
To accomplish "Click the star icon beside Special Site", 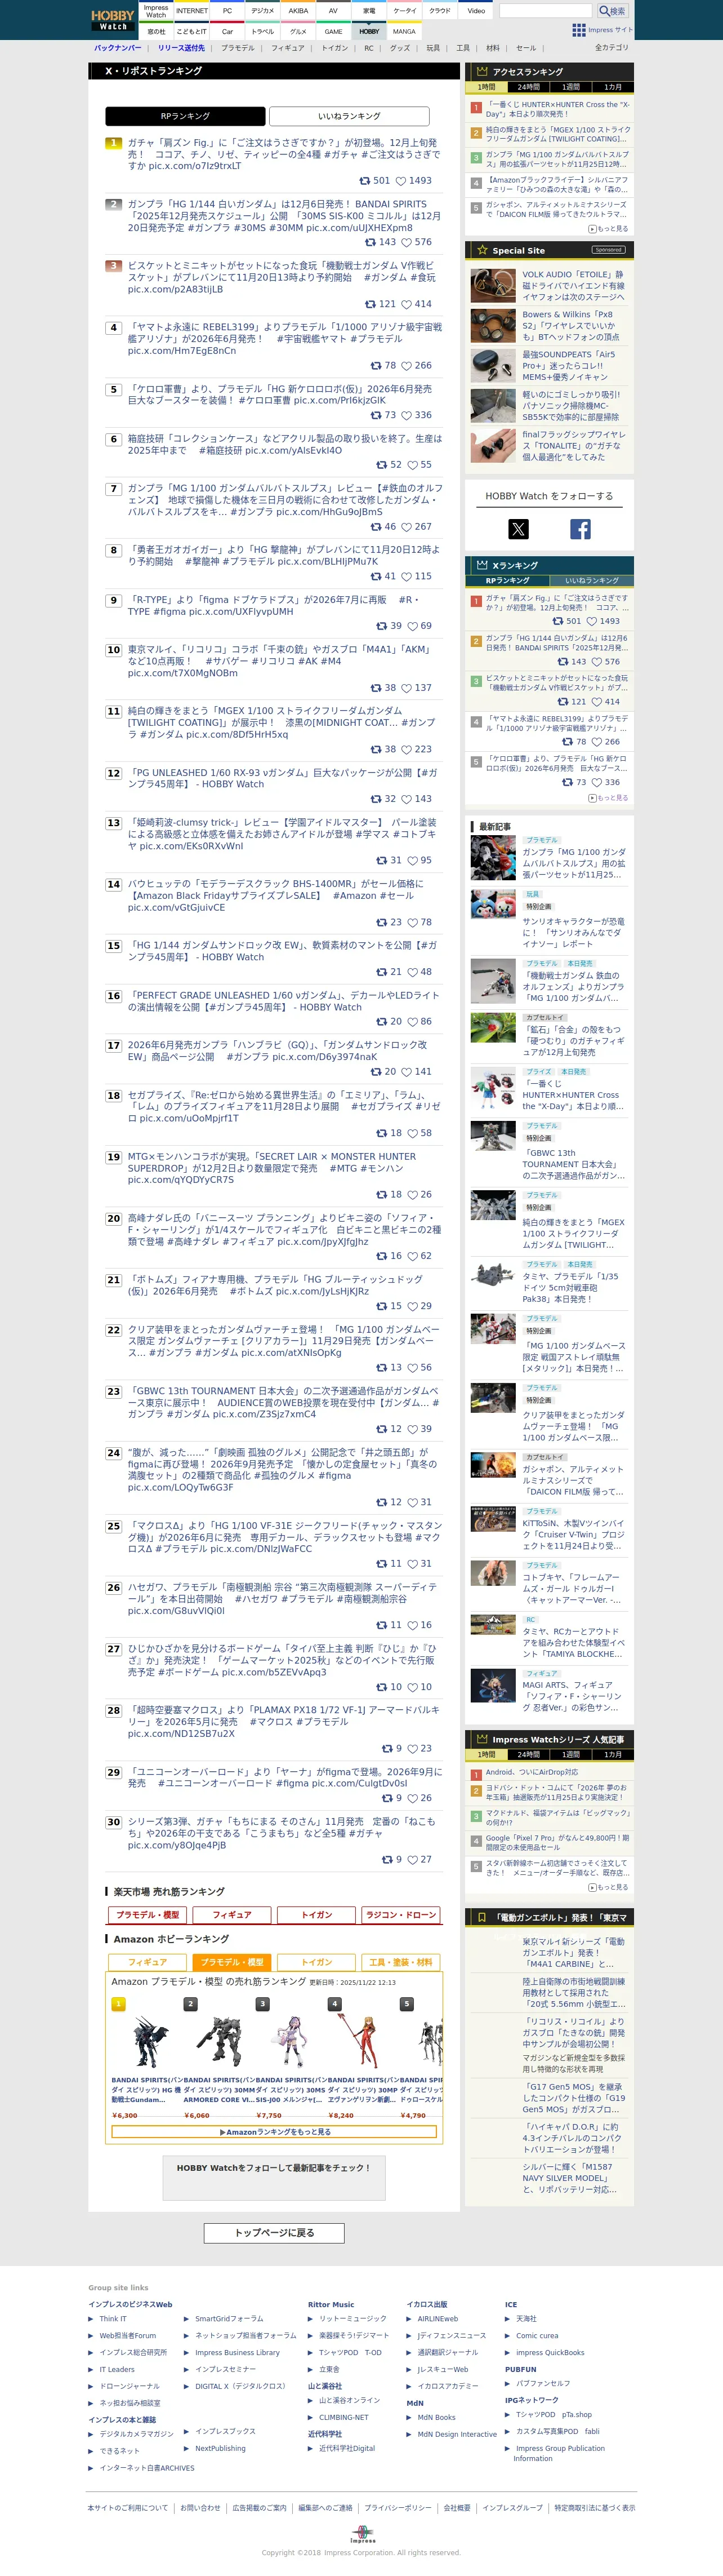I will coord(483,250).
